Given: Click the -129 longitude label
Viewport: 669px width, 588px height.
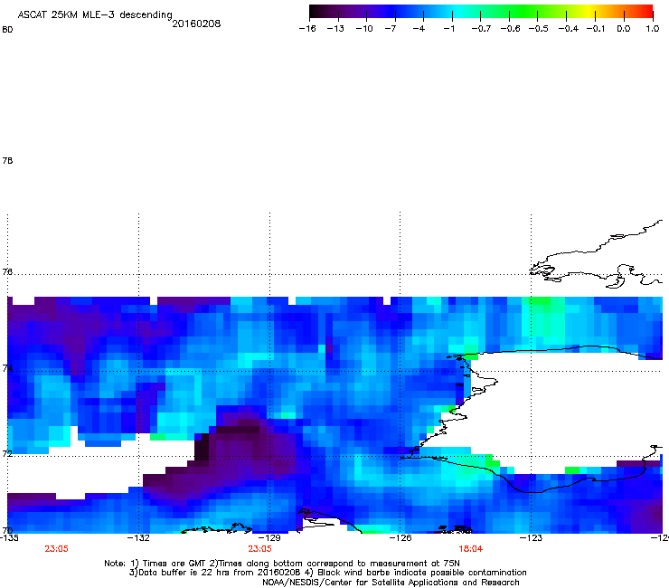Looking at the screenshot, I should tap(269, 538).
